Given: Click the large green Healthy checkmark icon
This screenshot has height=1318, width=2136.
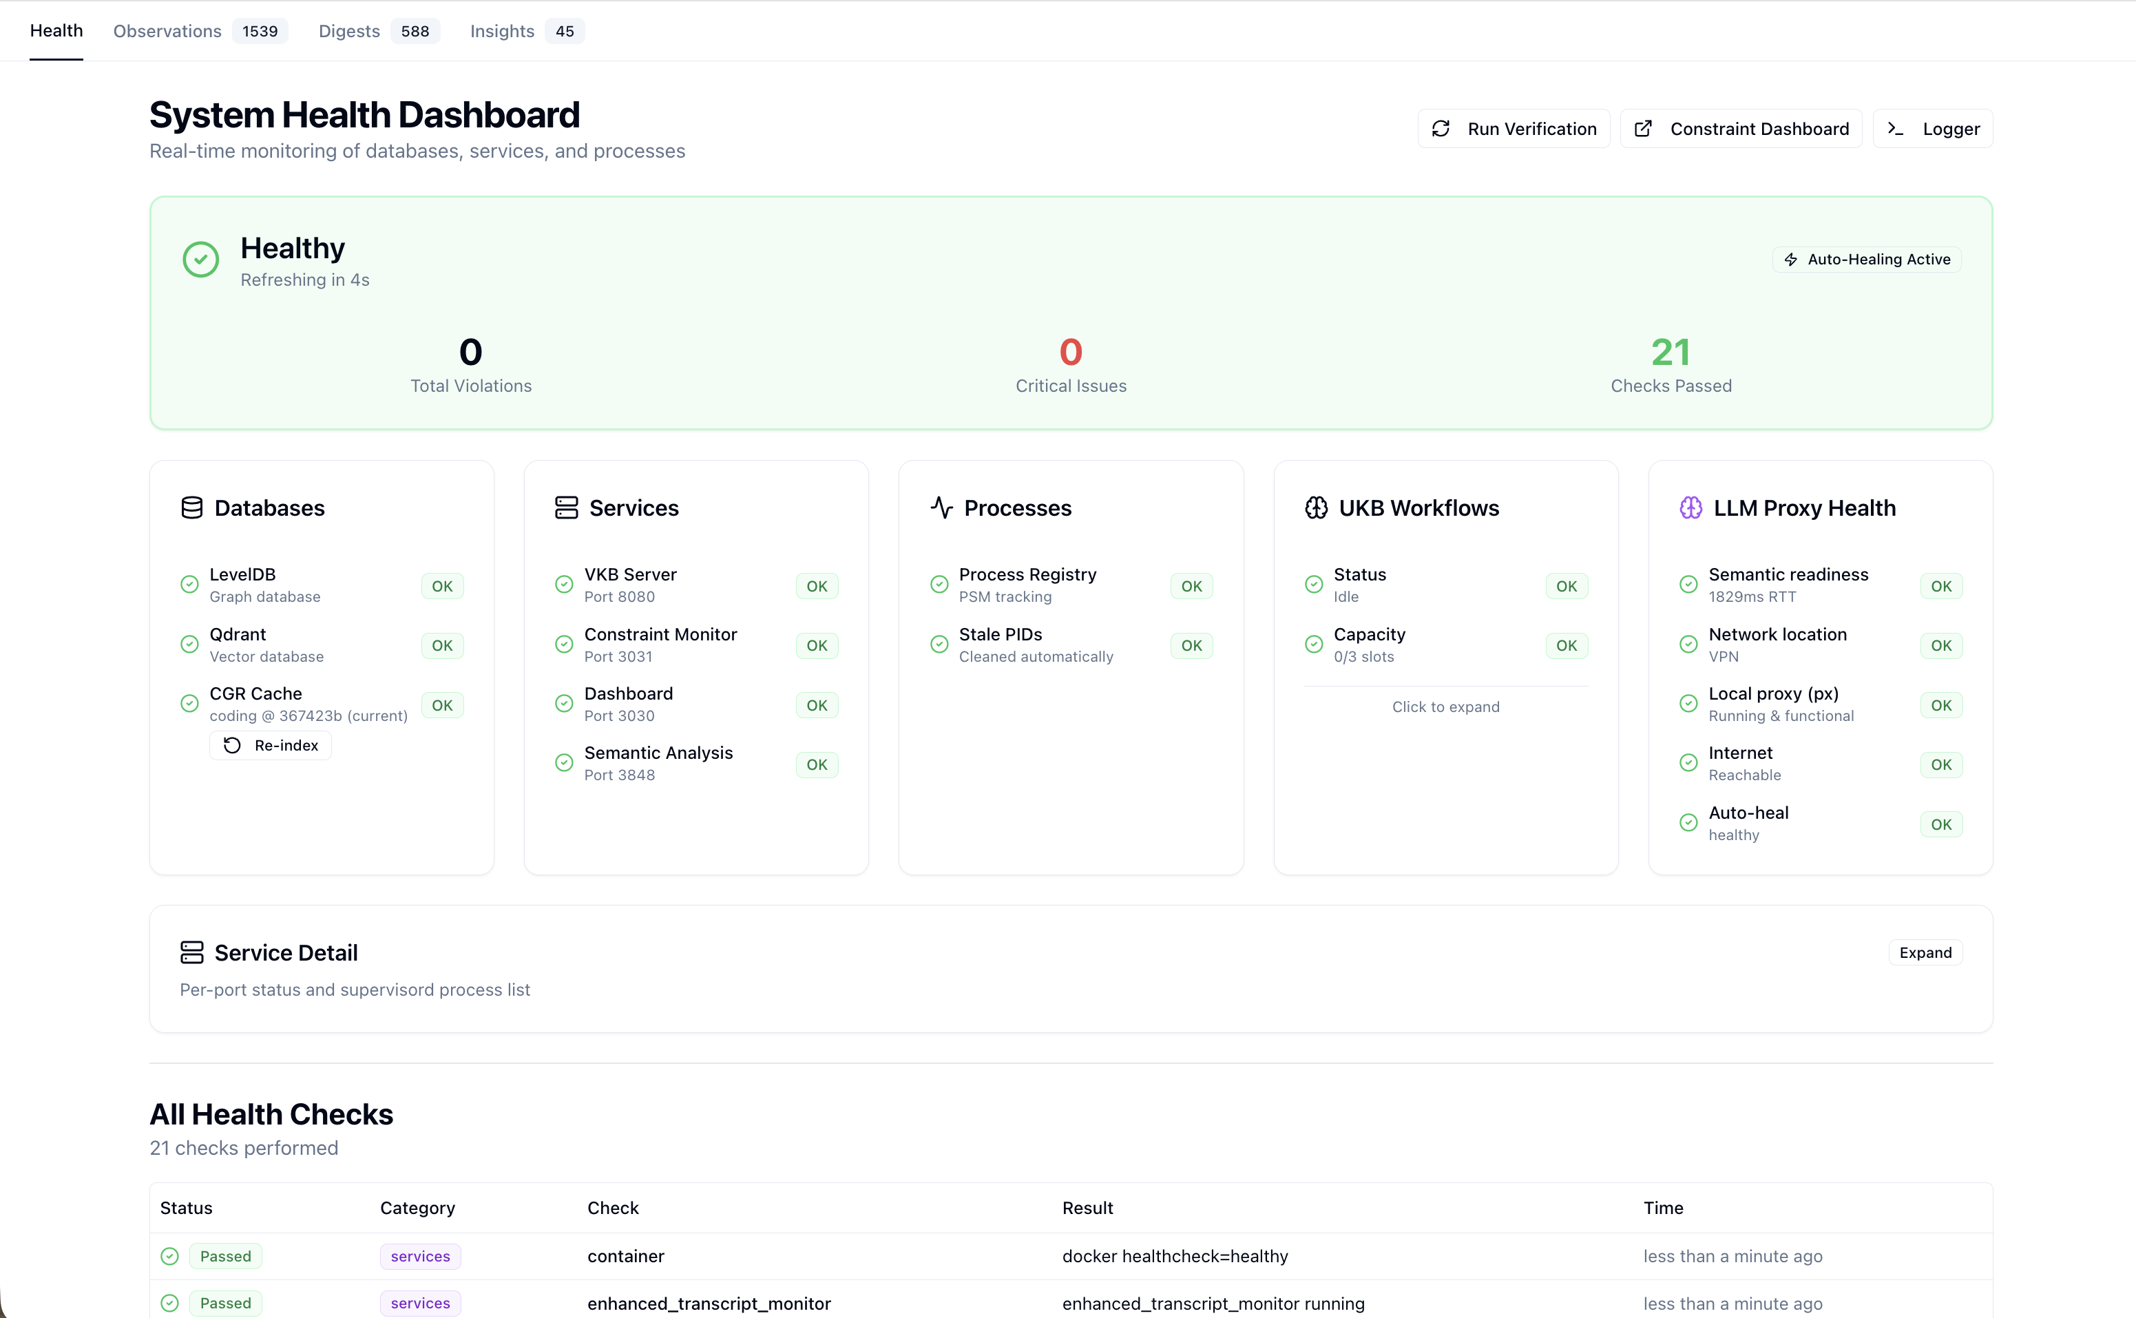Looking at the screenshot, I should [200, 260].
